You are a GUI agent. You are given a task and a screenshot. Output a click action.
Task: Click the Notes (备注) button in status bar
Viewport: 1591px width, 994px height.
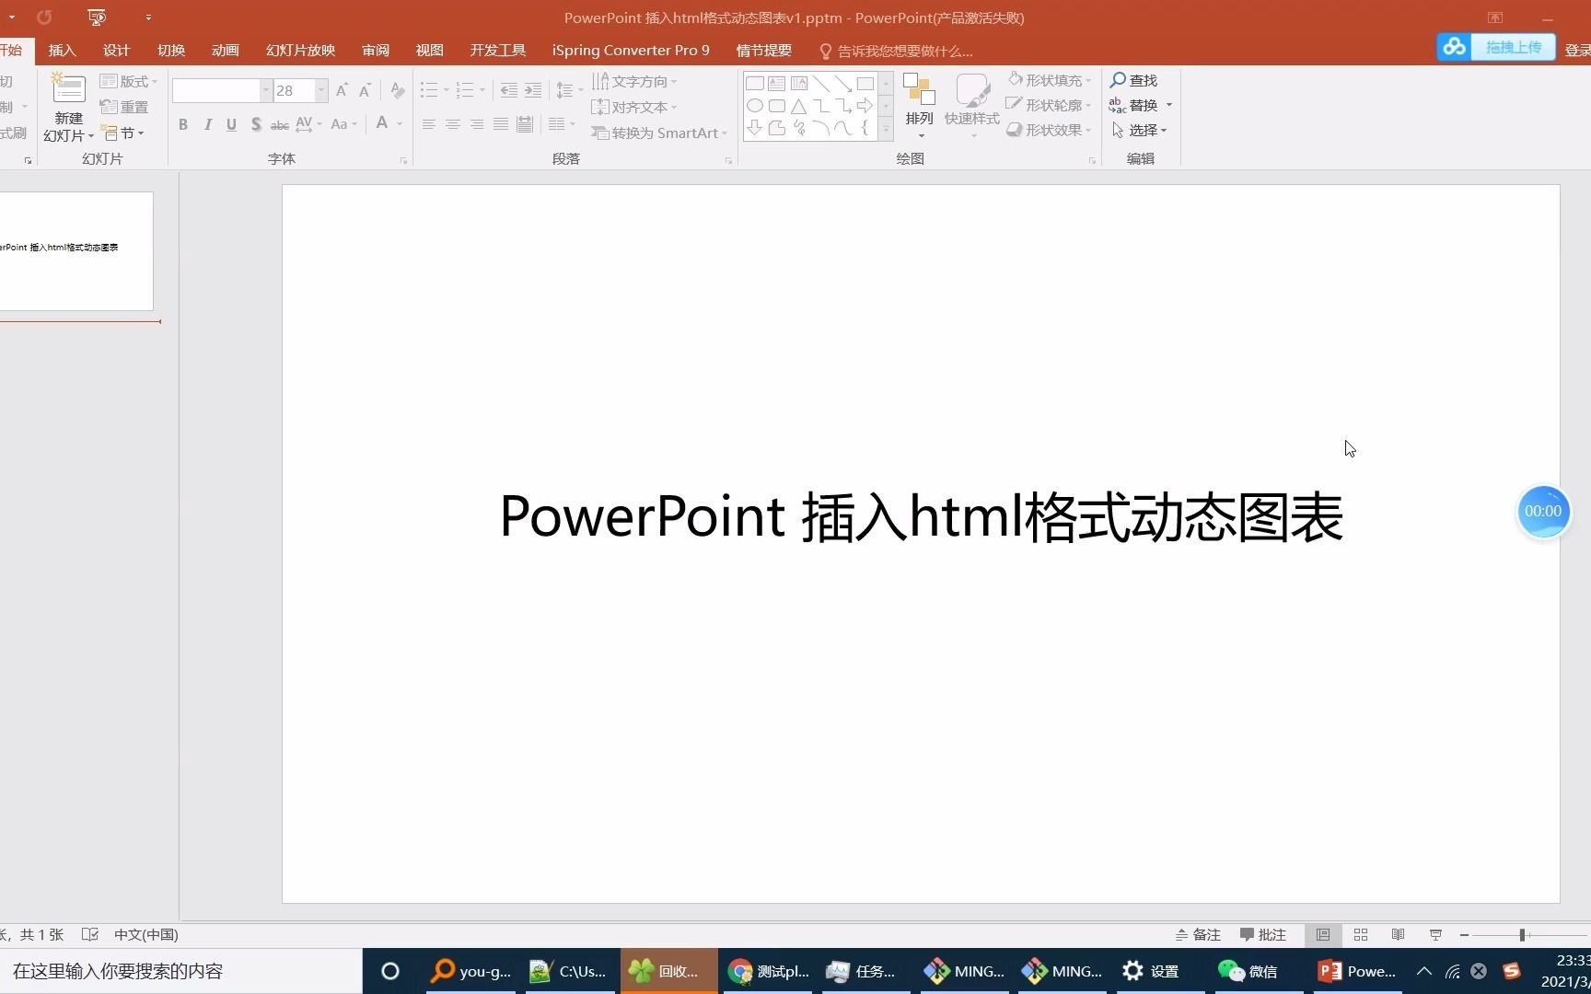[x=1198, y=934]
